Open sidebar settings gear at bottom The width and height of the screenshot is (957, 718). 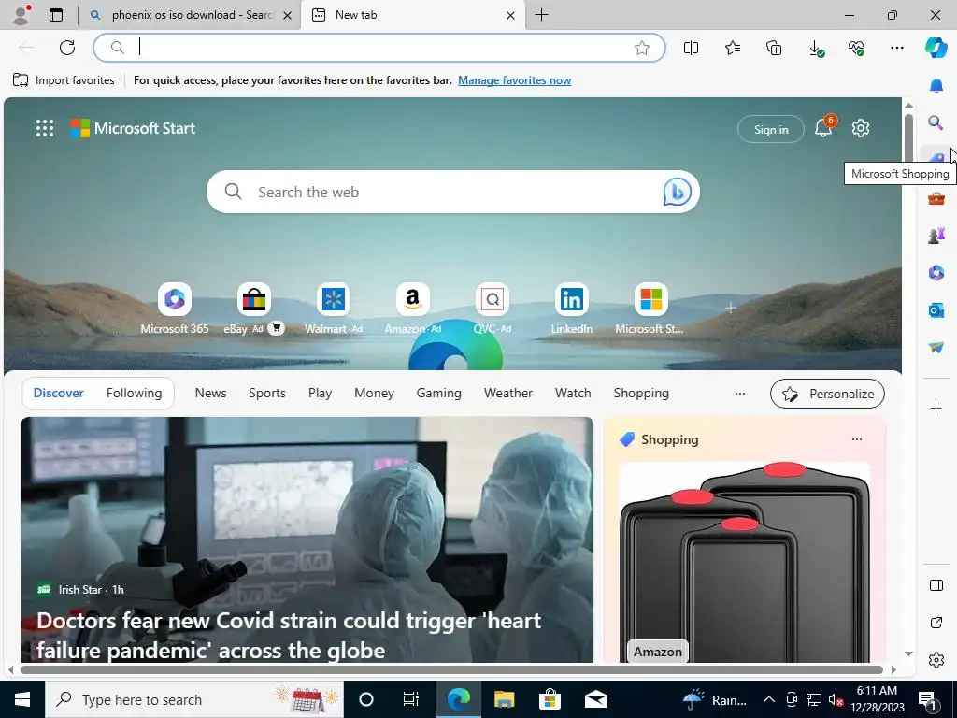pyautogui.click(x=936, y=660)
